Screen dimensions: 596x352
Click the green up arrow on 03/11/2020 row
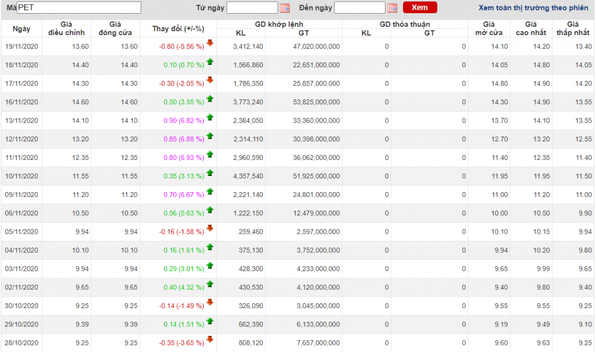point(210,265)
